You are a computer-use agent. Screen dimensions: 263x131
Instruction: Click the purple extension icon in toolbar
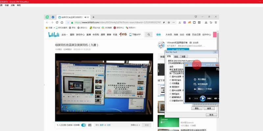pyautogui.click(x=184, y=22)
